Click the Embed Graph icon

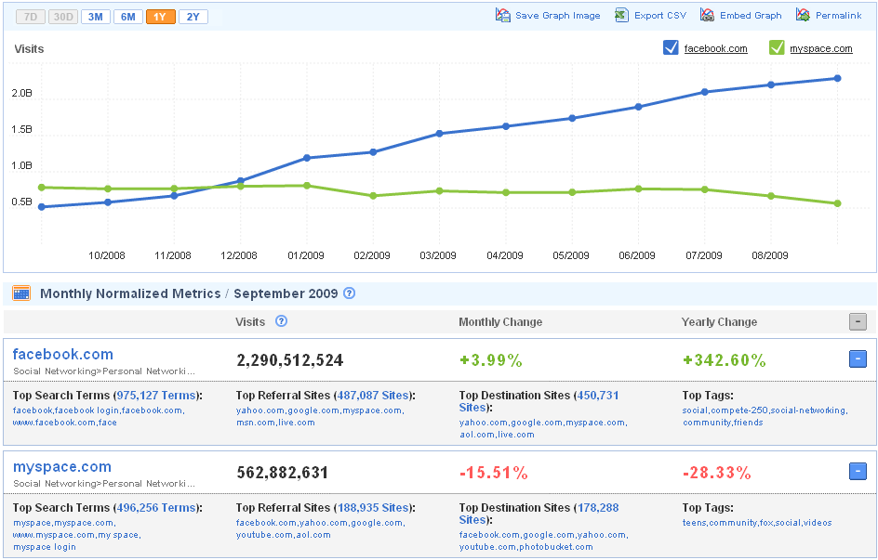(707, 15)
